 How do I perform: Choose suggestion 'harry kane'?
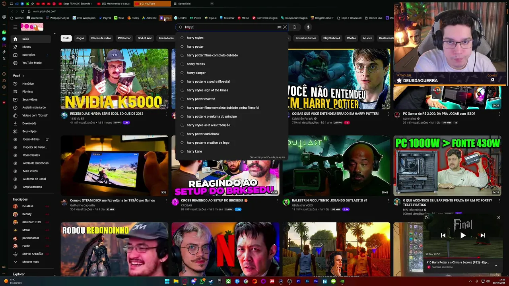click(x=232, y=151)
